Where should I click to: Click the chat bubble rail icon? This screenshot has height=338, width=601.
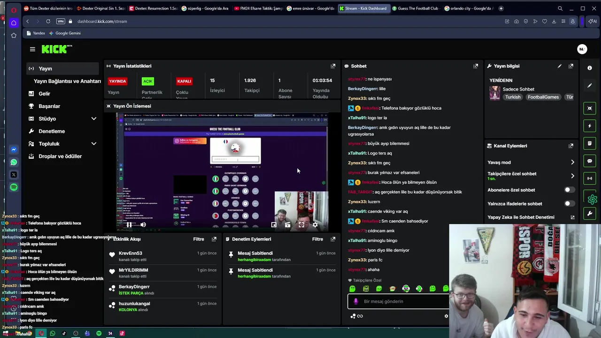[x=590, y=161]
